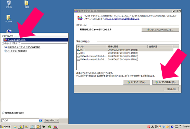Open the ごみ箱 recycle bin desktop icon
190x129 pixels.
tap(9, 4)
